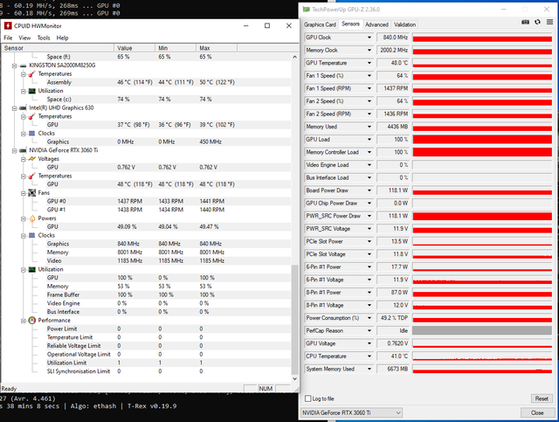Viewport: 559px width, 422px height.
Task: Open the Memory Used sensor dropdown
Action: coord(369,127)
